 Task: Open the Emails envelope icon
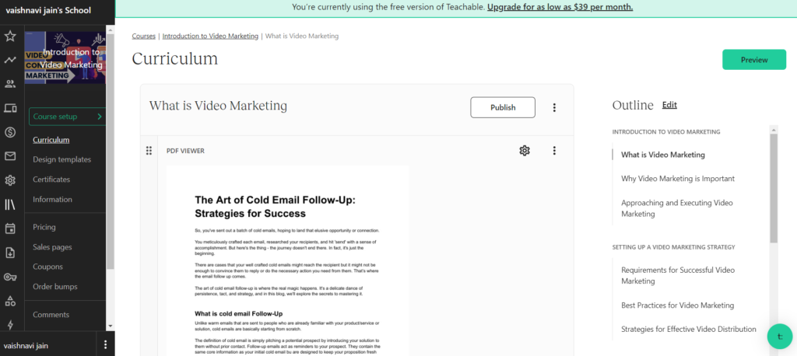coord(10,156)
